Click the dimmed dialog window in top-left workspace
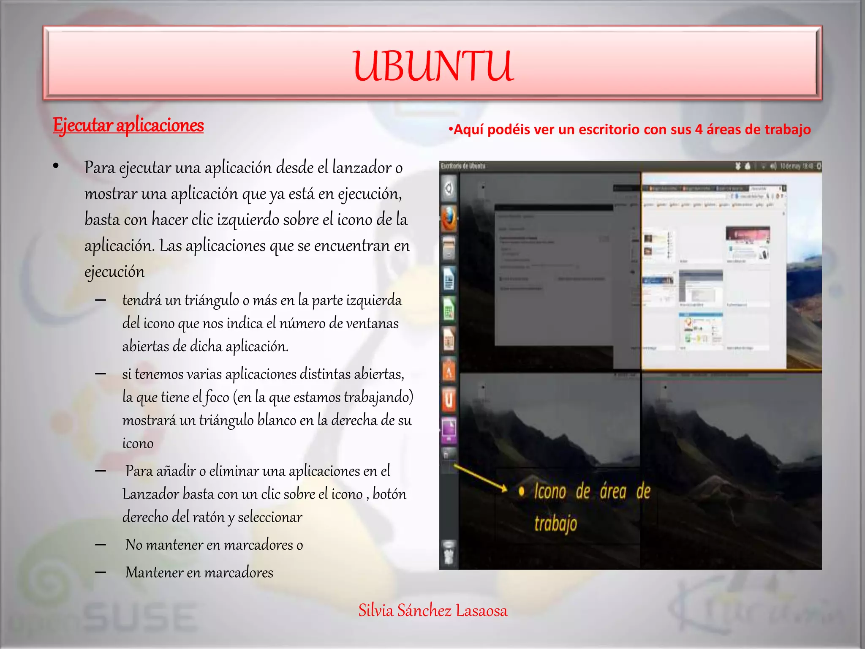The height and width of the screenshot is (649, 865). click(x=554, y=275)
